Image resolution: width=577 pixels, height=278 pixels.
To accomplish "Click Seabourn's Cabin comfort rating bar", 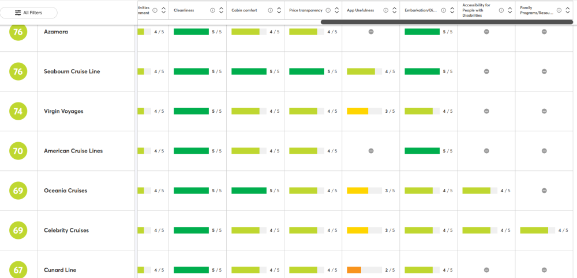I will 249,71.
